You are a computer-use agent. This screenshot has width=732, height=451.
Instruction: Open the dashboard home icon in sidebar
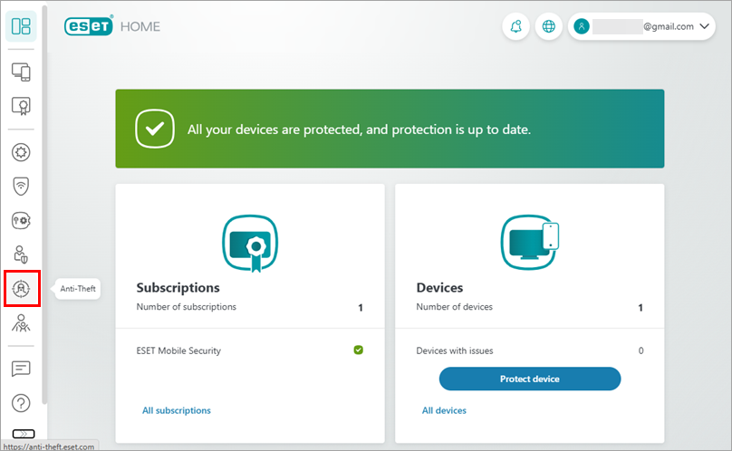pos(21,26)
